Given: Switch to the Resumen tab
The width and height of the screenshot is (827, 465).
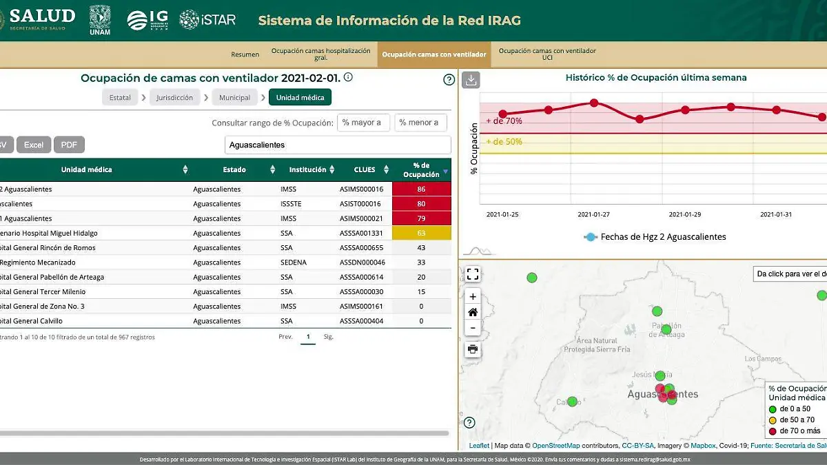Looking at the screenshot, I should [245, 54].
